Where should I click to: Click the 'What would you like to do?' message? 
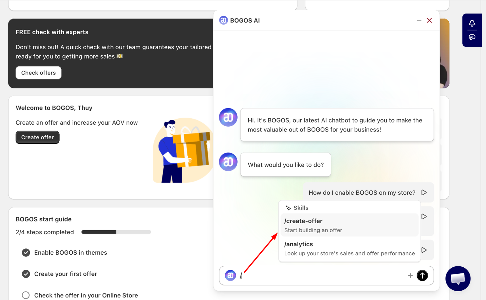286,165
